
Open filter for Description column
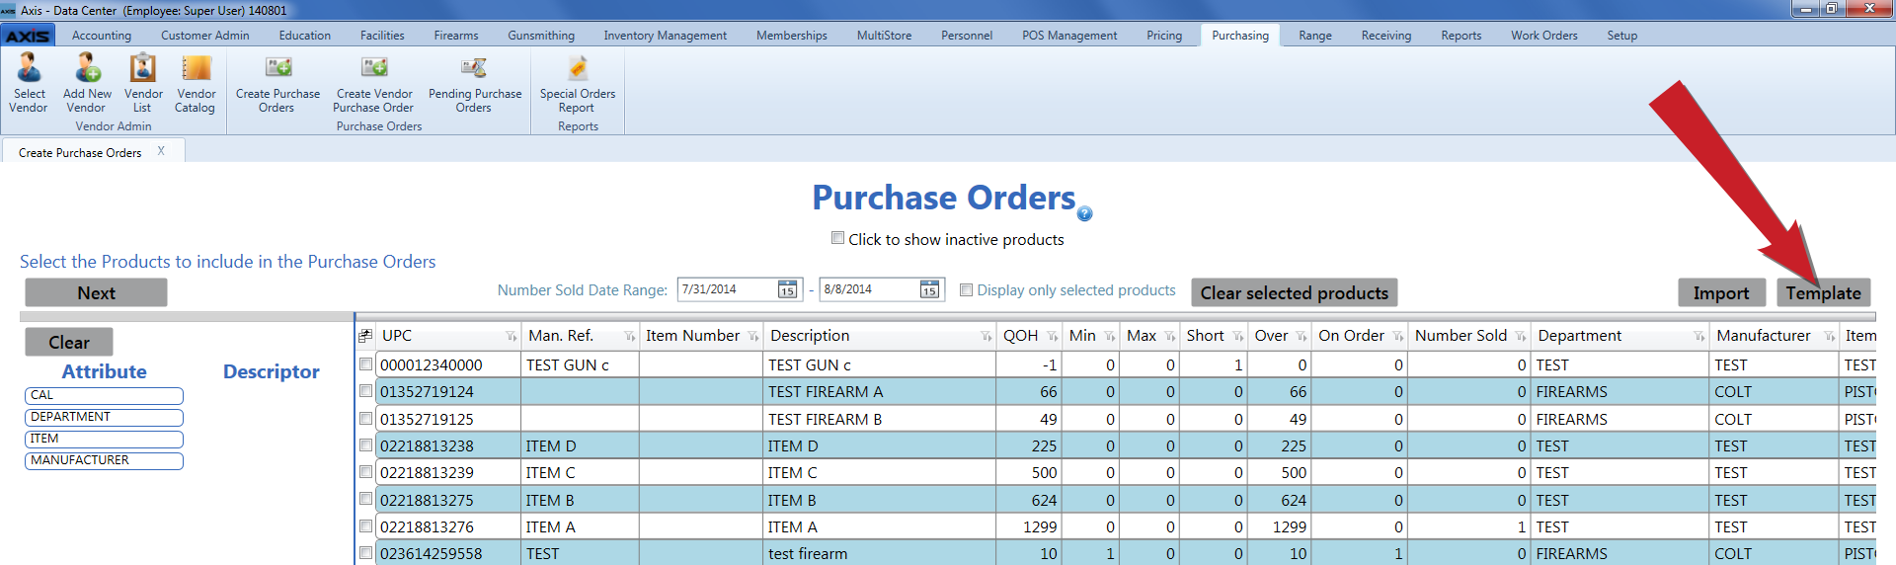click(x=986, y=337)
